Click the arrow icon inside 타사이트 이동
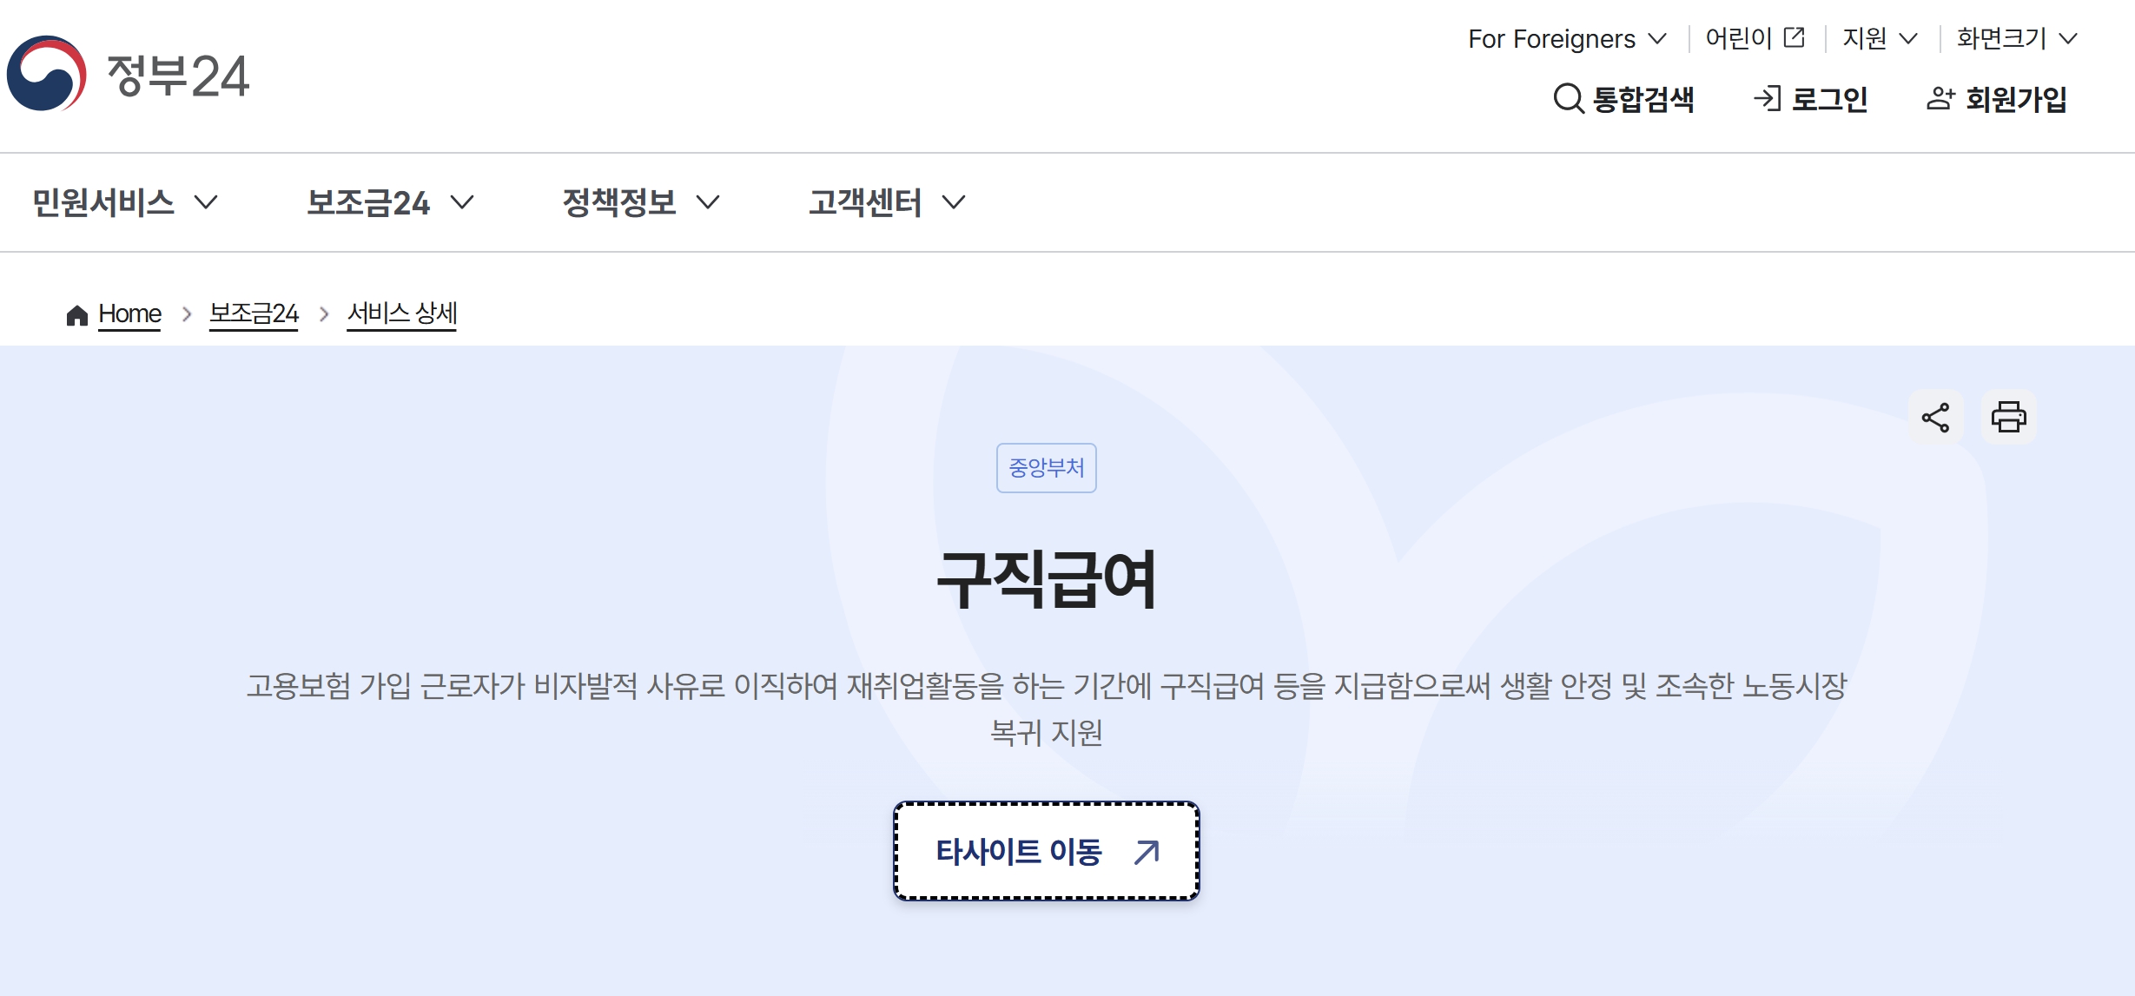This screenshot has width=2135, height=996. point(1147,852)
